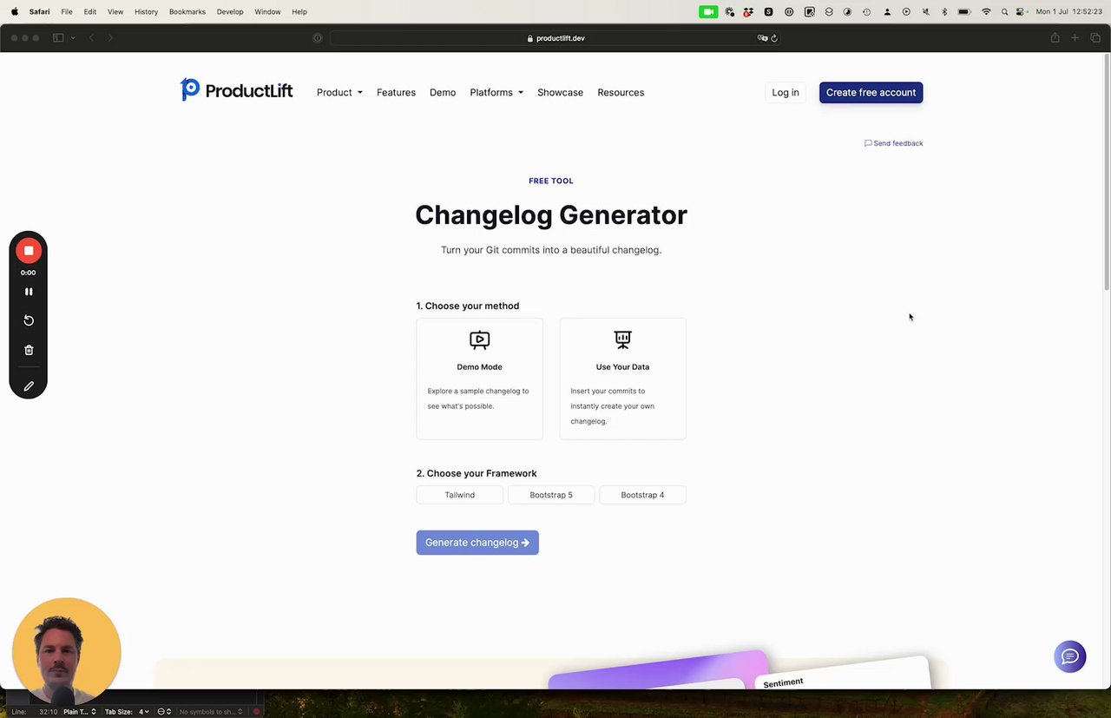Click the privacy shield icon left of address bar

[x=318, y=38]
